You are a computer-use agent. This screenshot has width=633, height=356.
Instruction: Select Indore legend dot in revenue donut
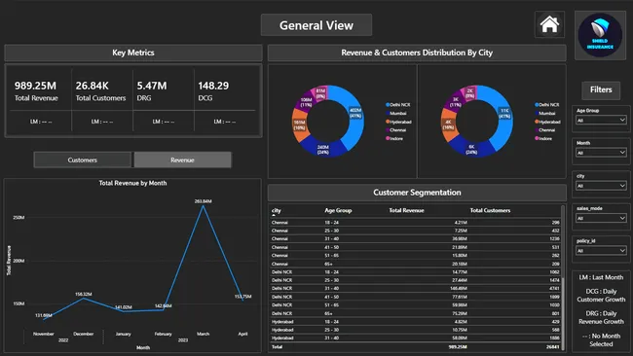(x=388, y=139)
